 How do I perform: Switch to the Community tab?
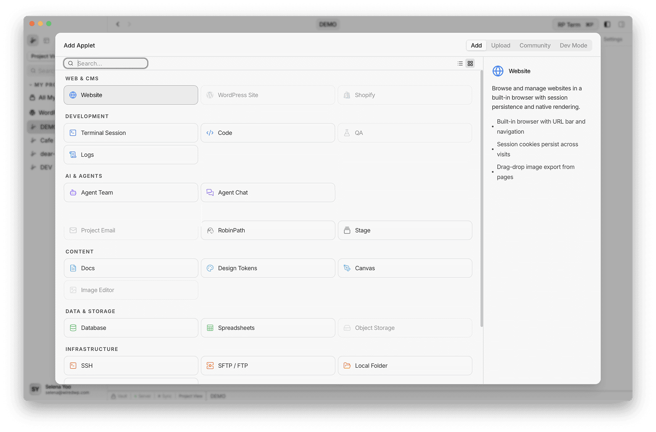pyautogui.click(x=535, y=45)
